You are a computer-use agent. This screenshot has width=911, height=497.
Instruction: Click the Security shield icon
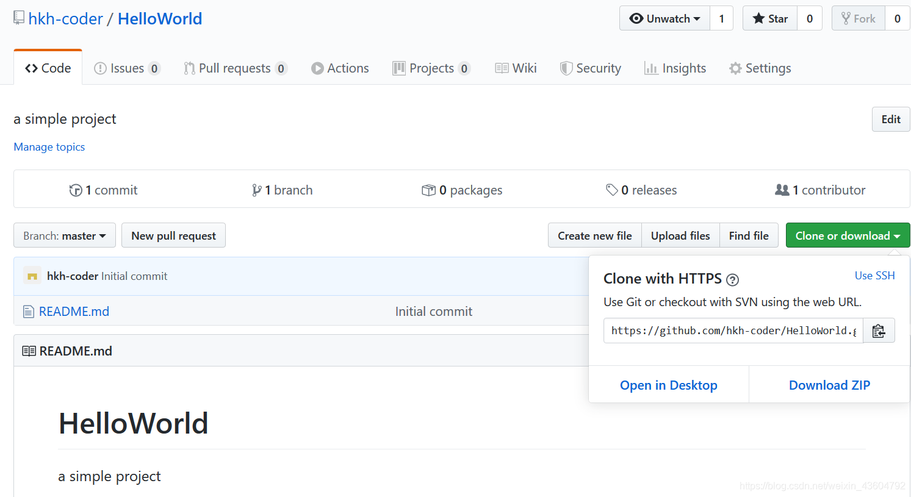(x=566, y=68)
